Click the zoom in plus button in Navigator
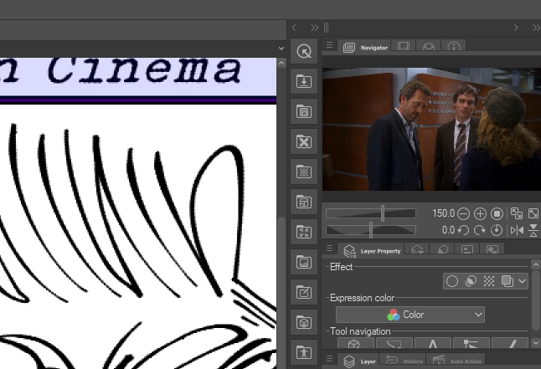This screenshot has width=541, height=369. pyautogui.click(x=481, y=214)
